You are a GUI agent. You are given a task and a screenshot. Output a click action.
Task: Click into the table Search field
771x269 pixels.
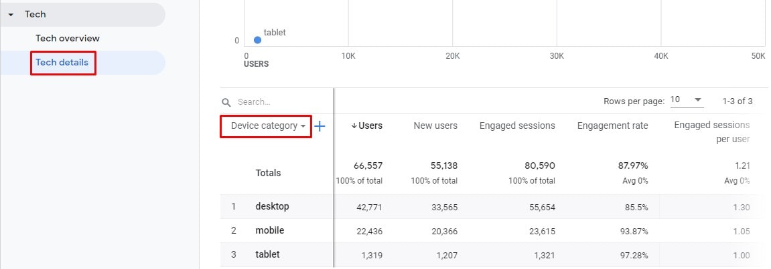[x=275, y=102]
